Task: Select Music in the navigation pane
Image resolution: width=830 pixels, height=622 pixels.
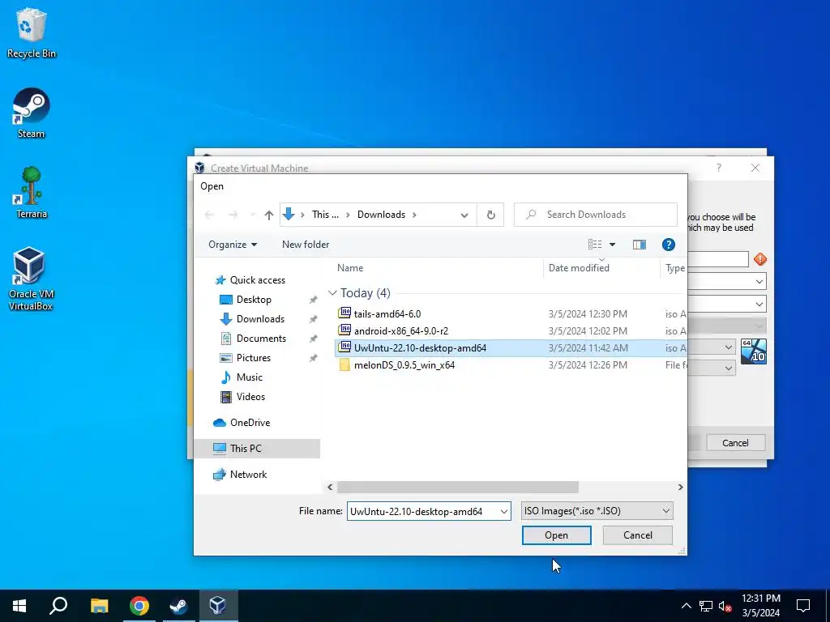Action: click(x=249, y=377)
